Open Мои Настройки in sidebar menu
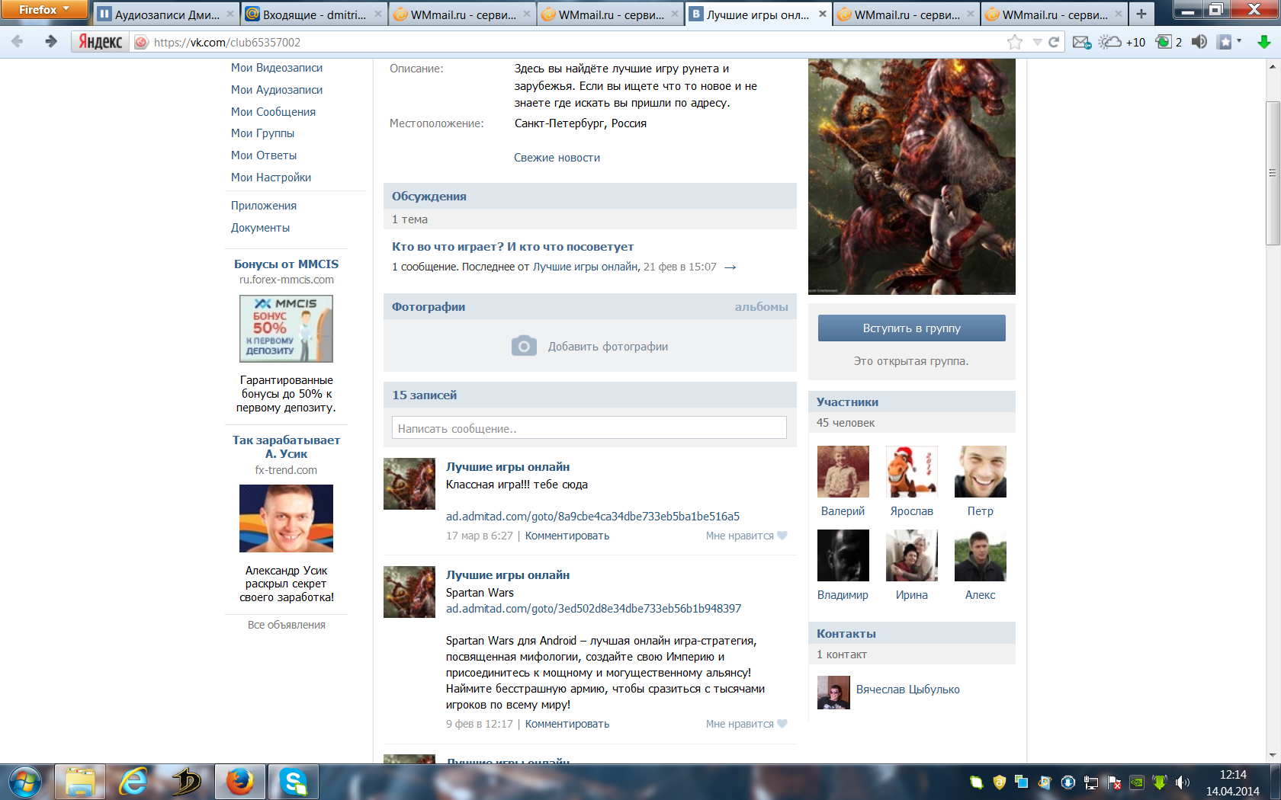1281x800 pixels. [271, 178]
